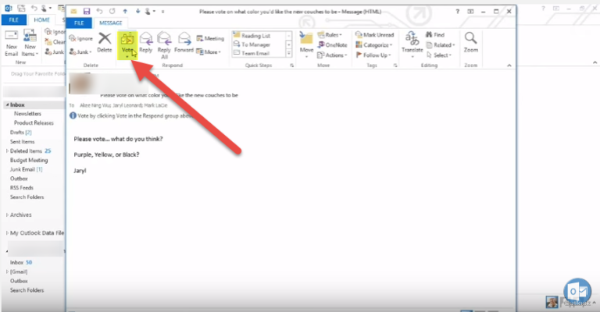Expand the Categorize dropdown
This screenshot has width=600, height=312.
(378, 45)
